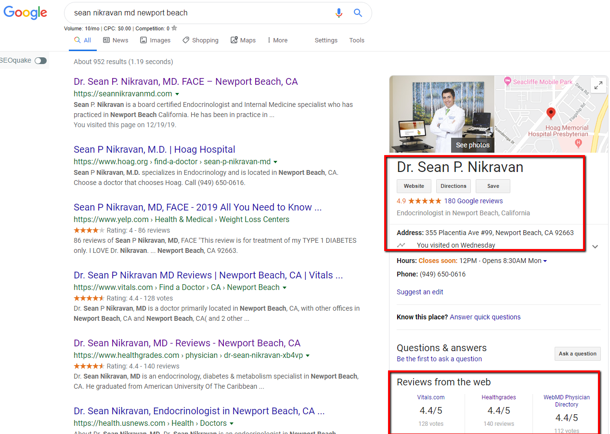Click Suggest an edit link
This screenshot has width=610, height=434.
(x=420, y=292)
